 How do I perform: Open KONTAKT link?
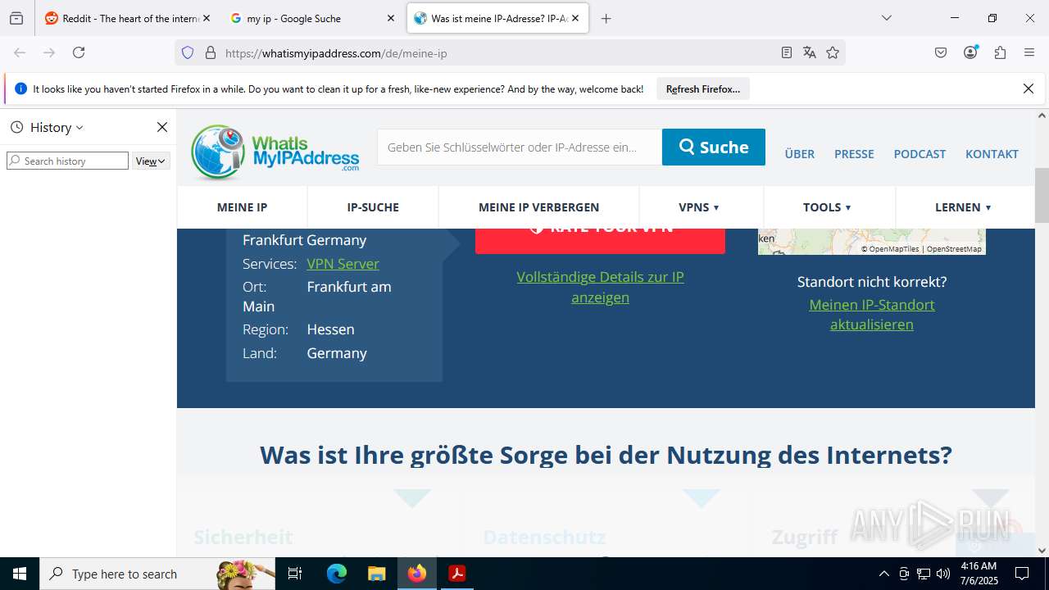(992, 153)
